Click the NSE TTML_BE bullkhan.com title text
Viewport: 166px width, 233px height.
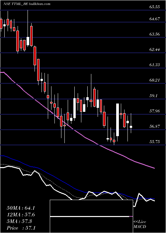[27, 4]
